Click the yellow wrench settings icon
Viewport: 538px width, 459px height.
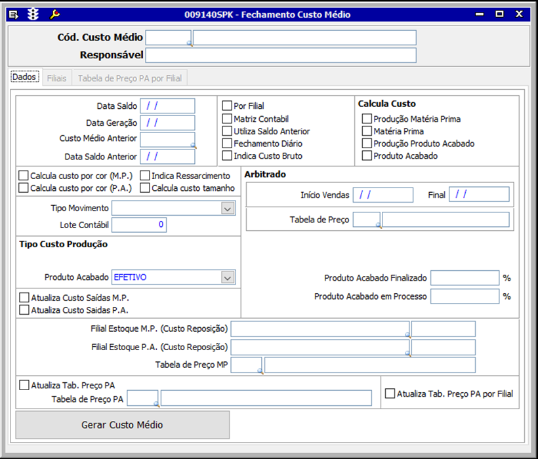[x=55, y=14]
